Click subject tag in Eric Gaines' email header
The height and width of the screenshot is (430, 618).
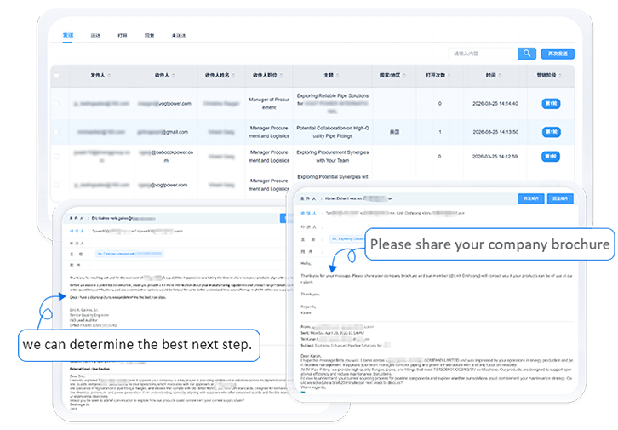[x=129, y=254]
